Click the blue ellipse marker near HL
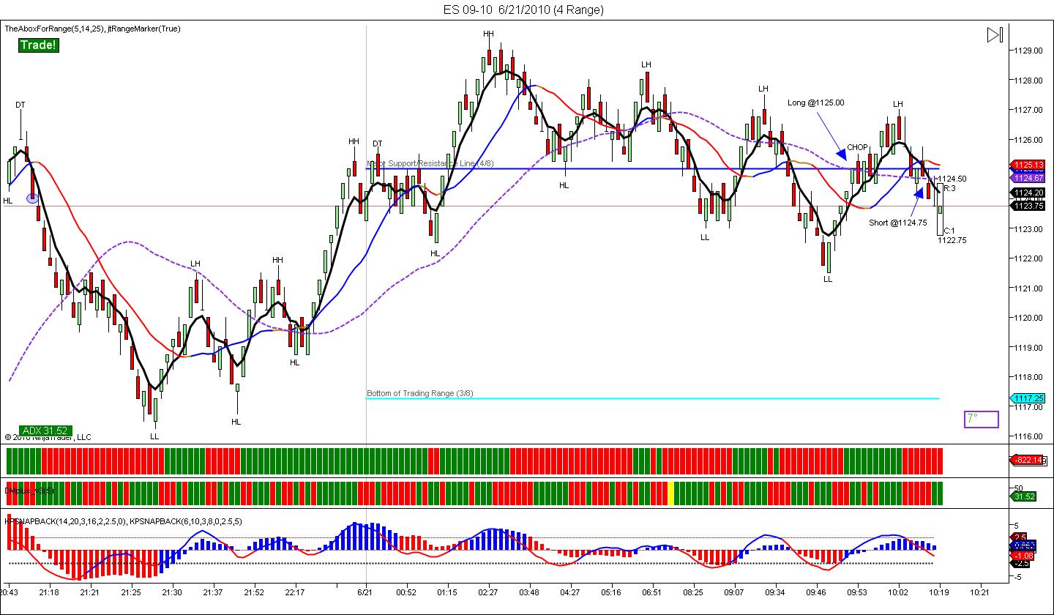The width and height of the screenshot is (1054, 615). pos(32,198)
